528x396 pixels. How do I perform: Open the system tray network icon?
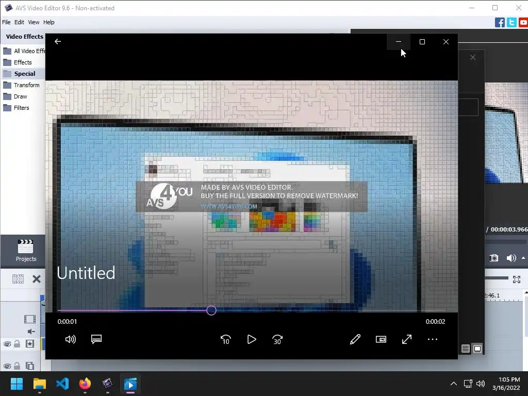(x=468, y=384)
